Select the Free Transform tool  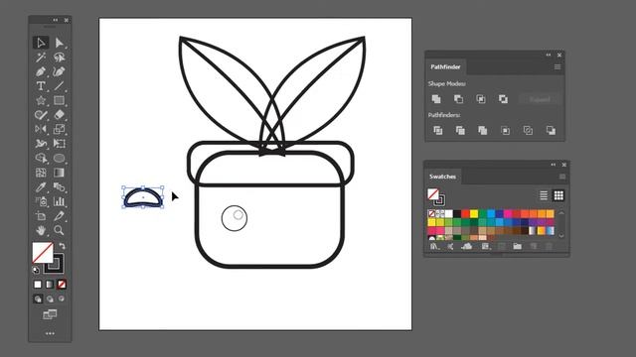(x=60, y=144)
